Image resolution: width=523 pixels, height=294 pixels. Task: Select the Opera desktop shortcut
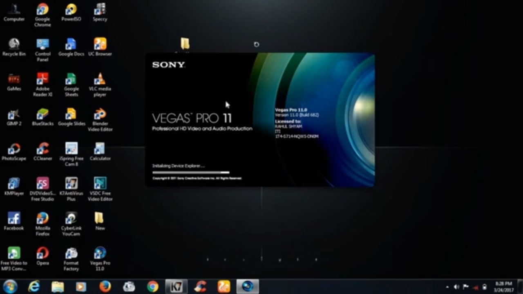[42, 256]
